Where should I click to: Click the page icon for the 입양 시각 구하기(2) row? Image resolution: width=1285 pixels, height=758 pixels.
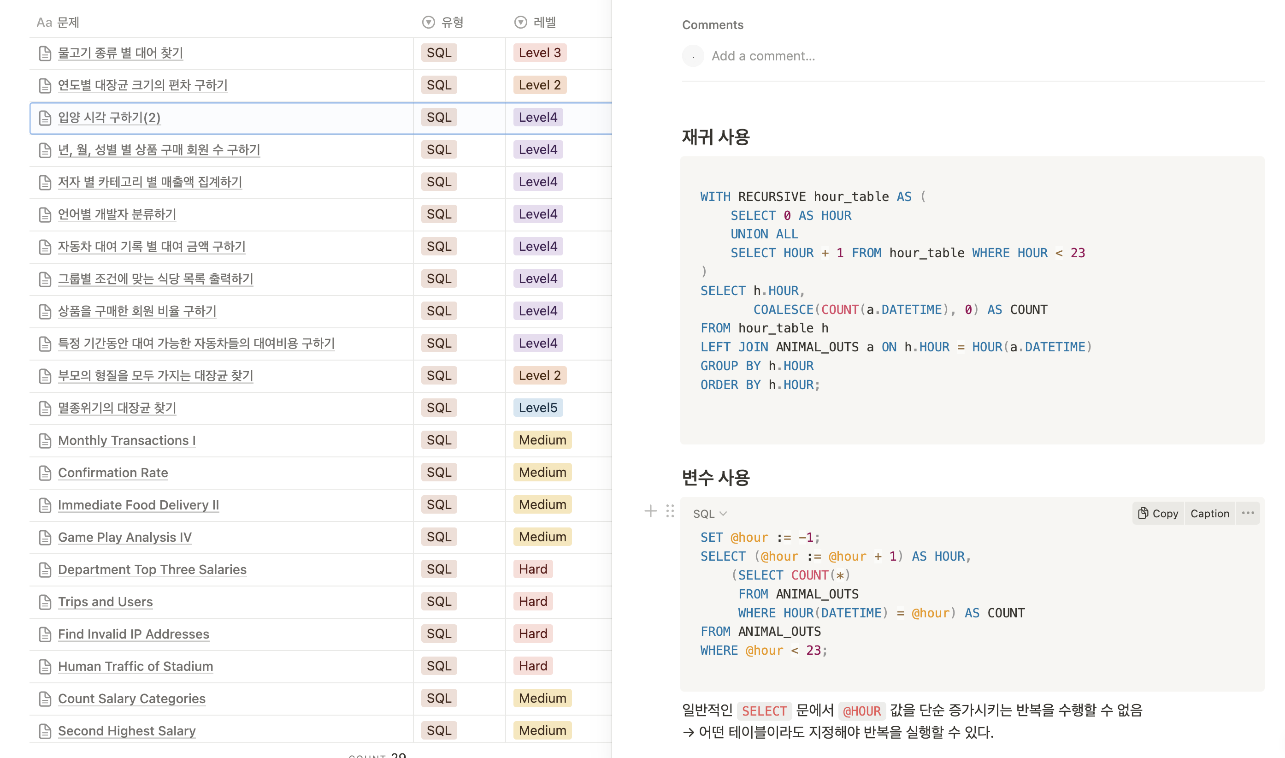45,118
